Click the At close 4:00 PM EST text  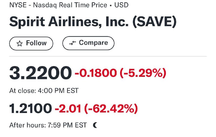(44, 91)
